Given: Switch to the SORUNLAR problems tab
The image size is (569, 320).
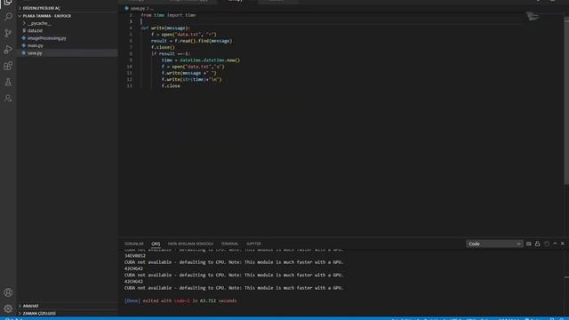Looking at the screenshot, I should tap(134, 244).
